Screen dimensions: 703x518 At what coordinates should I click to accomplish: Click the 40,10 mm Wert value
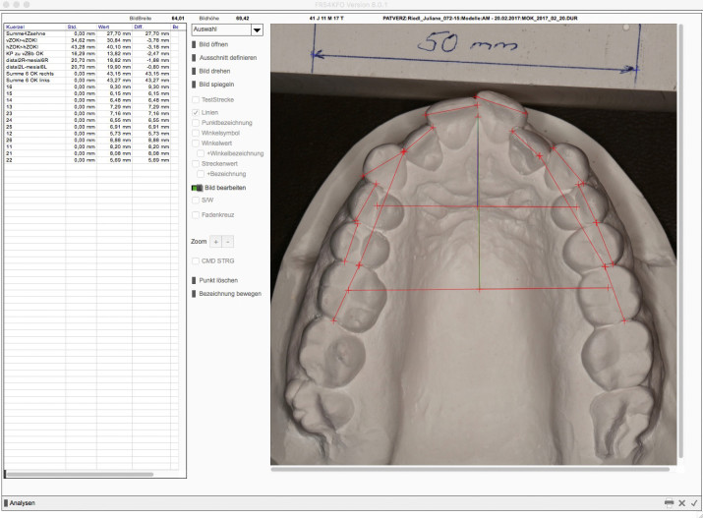(118, 46)
